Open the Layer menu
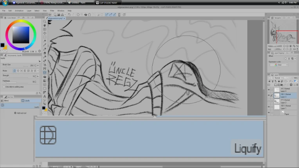 click(x=29, y=11)
